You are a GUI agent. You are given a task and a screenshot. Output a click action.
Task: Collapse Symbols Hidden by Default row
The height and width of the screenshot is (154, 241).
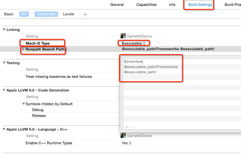(23, 104)
